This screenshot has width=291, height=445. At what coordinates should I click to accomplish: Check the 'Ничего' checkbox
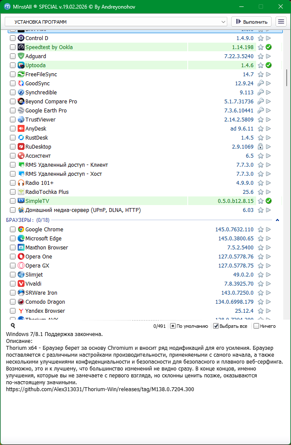point(257,326)
